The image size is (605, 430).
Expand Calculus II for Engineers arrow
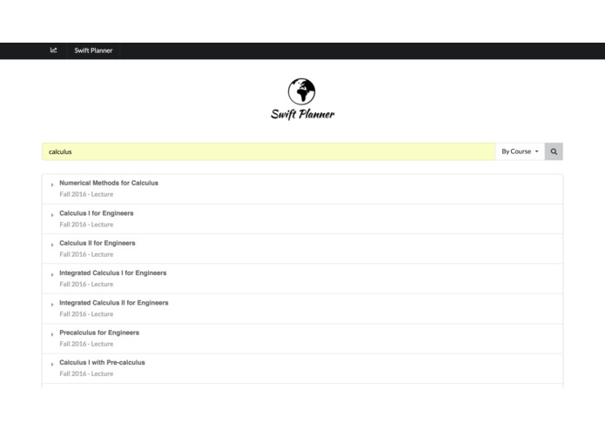[52, 245]
